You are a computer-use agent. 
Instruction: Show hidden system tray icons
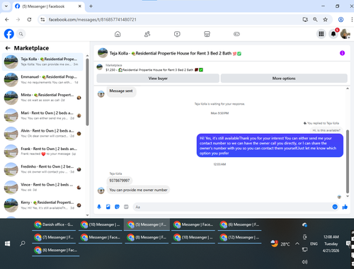[x=297, y=244]
